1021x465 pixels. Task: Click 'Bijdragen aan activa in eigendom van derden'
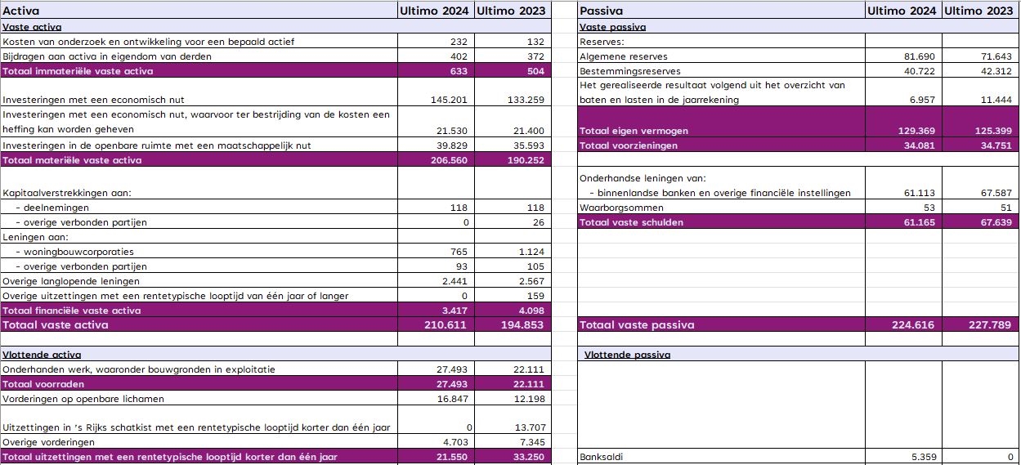pos(107,56)
